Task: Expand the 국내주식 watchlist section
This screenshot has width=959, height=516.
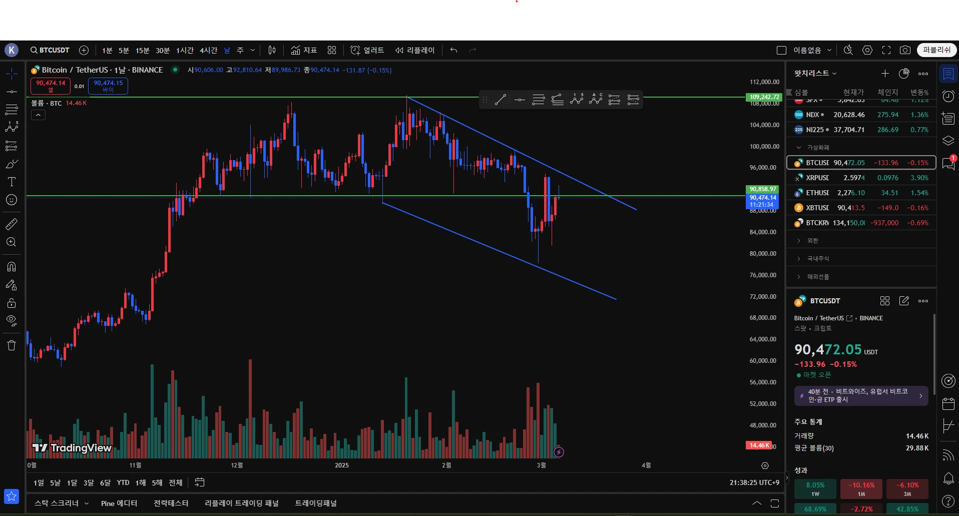Action: 799,259
